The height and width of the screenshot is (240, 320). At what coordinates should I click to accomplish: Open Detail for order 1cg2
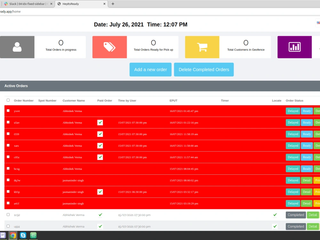(x=313, y=215)
